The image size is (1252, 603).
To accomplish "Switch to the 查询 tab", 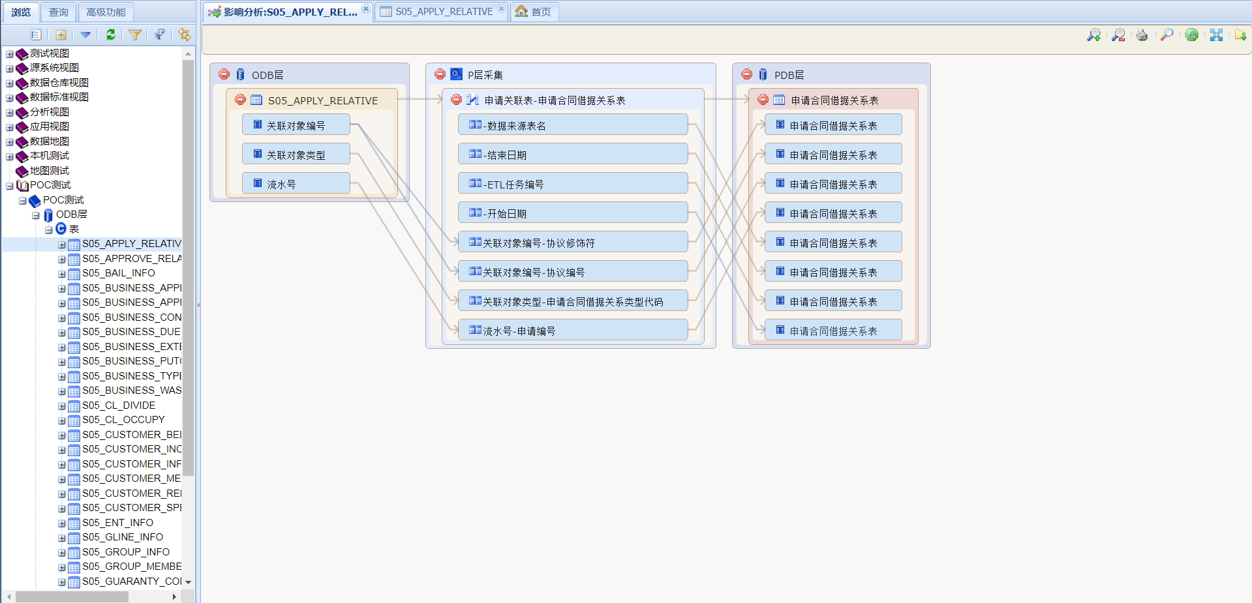I will click(59, 12).
